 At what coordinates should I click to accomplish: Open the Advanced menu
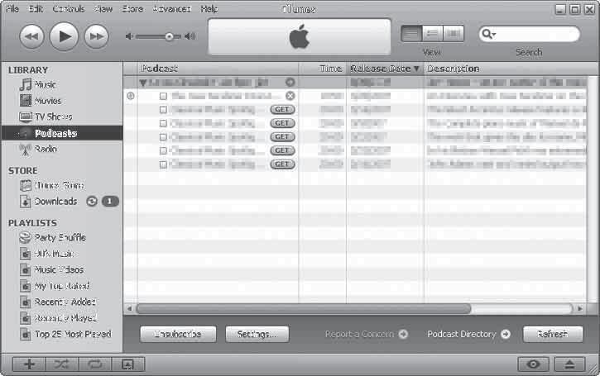tap(172, 8)
